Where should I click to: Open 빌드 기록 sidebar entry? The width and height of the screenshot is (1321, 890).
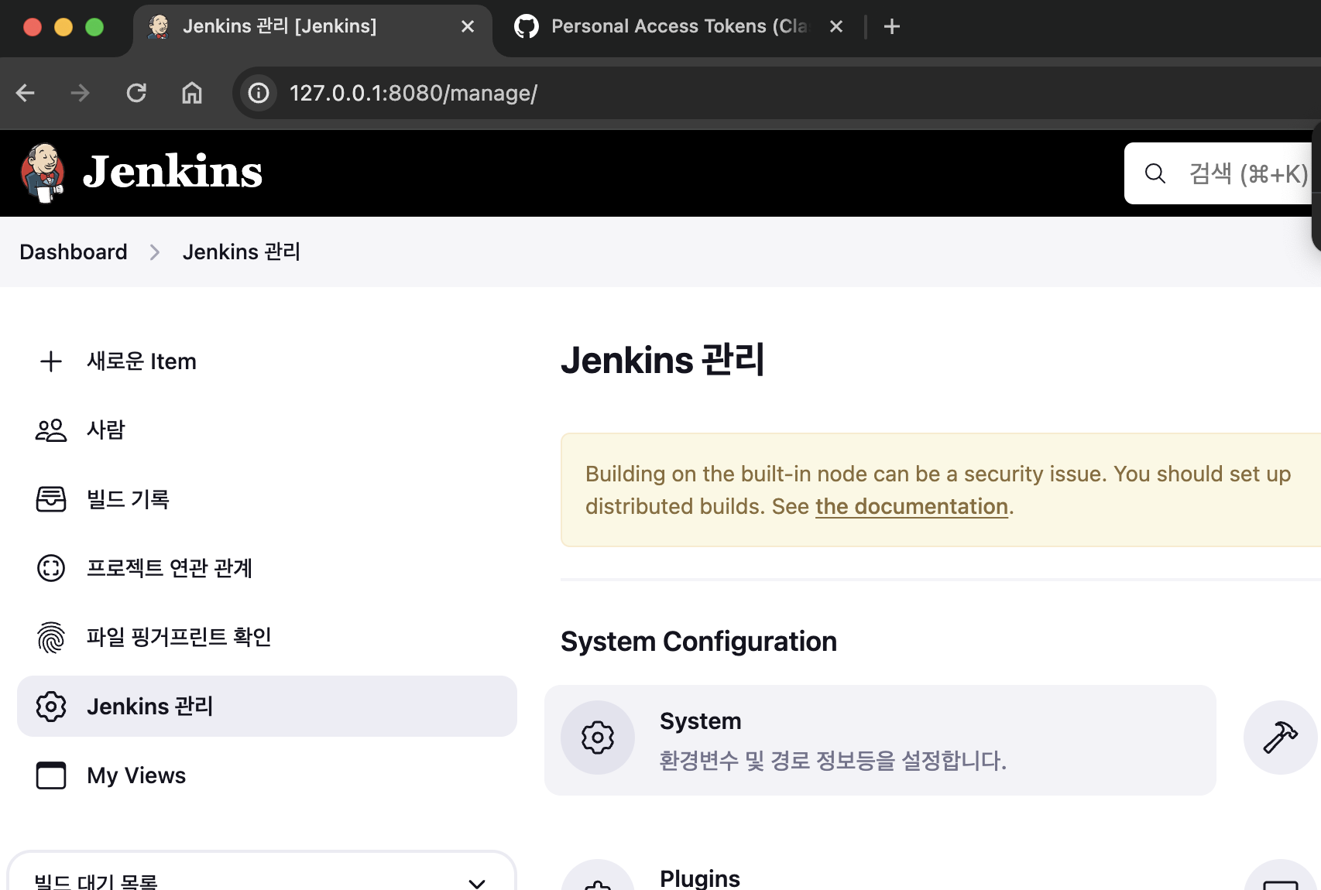click(267, 499)
